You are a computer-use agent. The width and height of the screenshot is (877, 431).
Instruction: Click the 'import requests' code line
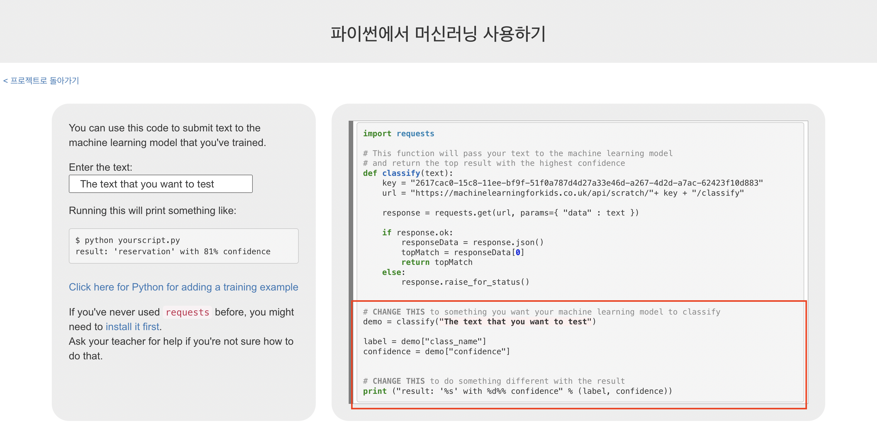(398, 134)
